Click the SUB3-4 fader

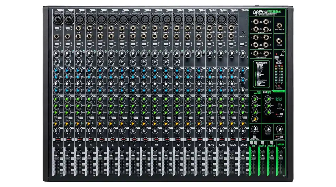[x=272, y=155]
